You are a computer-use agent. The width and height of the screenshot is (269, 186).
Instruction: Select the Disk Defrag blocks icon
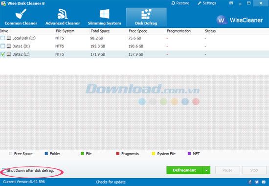tap(146, 14)
